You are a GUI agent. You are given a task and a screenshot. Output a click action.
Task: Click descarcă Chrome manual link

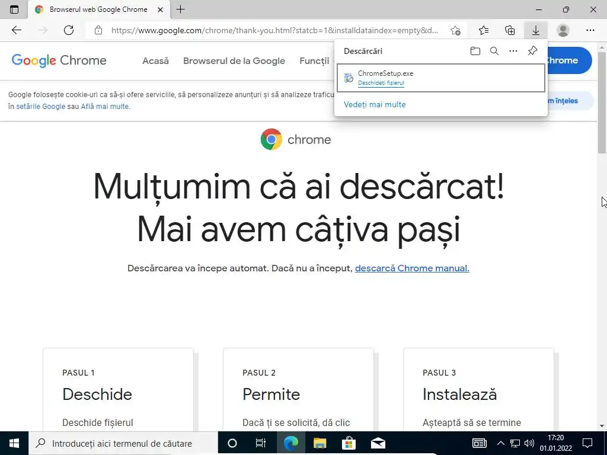(x=412, y=268)
